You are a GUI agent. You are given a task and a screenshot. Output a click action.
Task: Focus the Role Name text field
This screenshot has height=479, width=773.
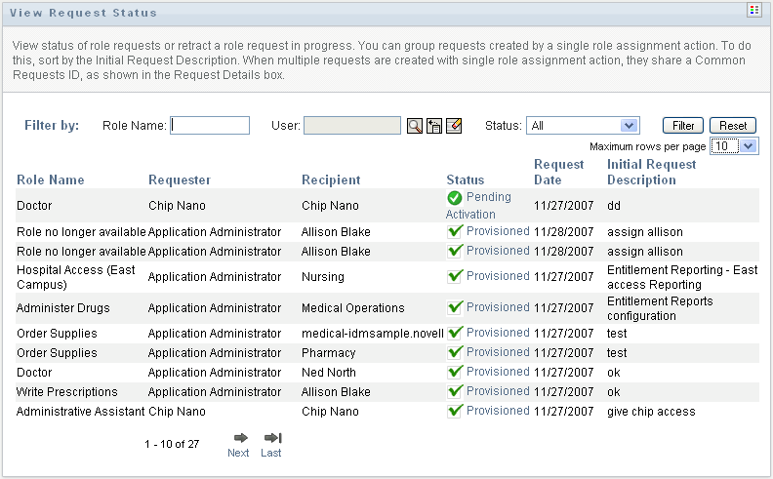[x=210, y=125]
